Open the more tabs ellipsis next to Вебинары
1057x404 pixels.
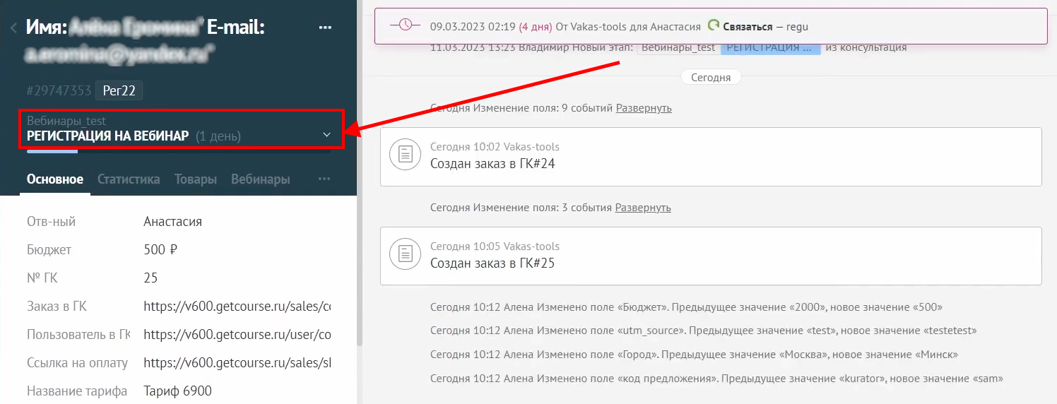coord(324,179)
